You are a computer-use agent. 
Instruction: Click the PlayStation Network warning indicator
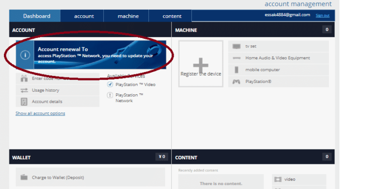[x=110, y=95]
